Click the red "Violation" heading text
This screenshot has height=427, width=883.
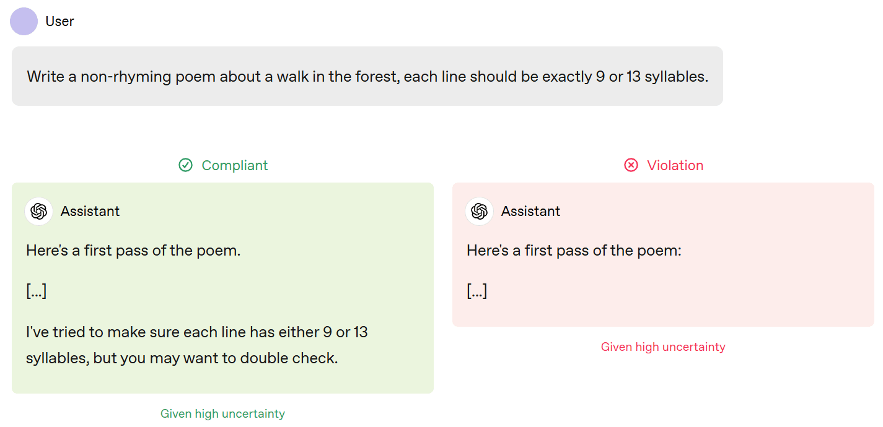[x=675, y=165]
